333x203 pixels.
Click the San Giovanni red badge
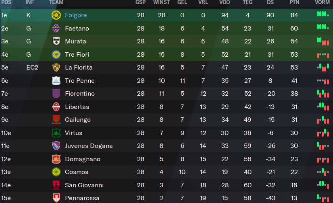(56, 185)
